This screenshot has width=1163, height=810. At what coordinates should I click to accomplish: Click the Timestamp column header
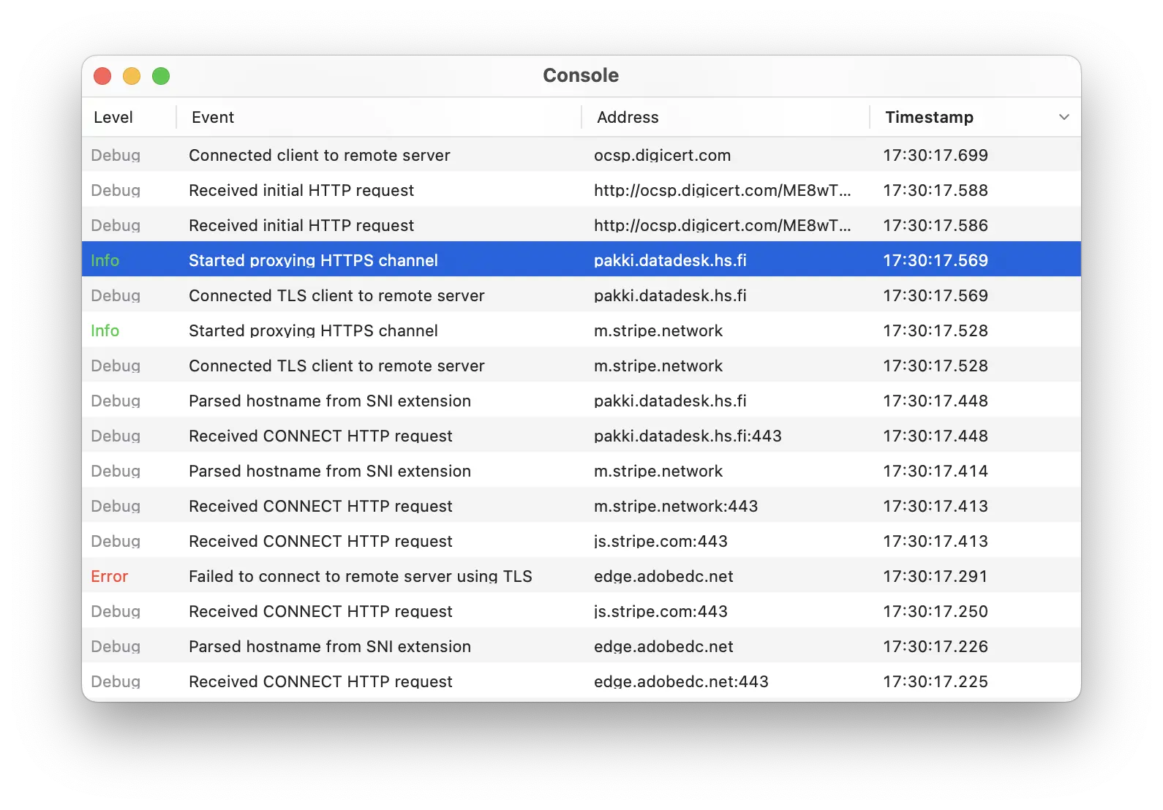[x=929, y=117]
